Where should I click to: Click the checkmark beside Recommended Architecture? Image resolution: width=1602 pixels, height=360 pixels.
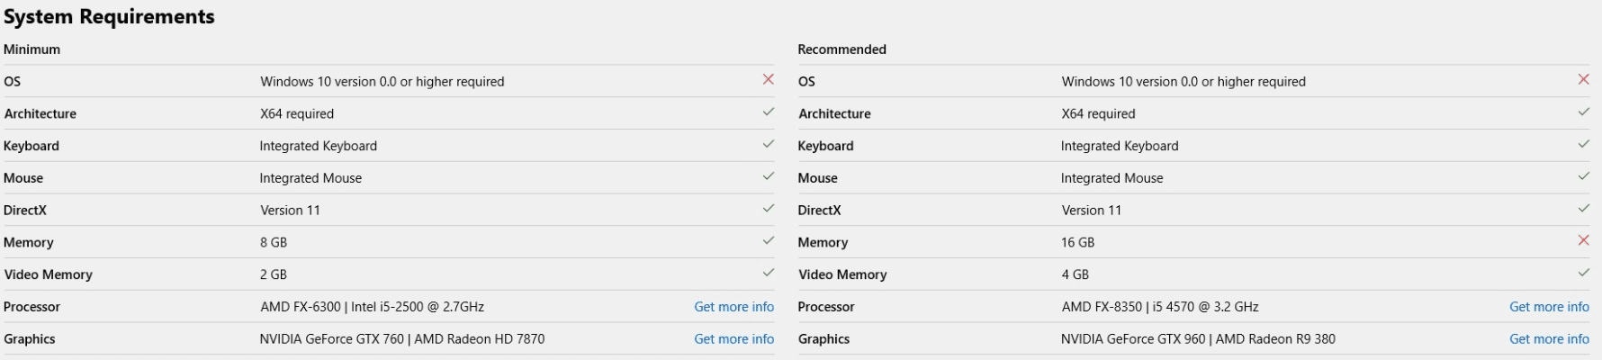click(x=1583, y=112)
